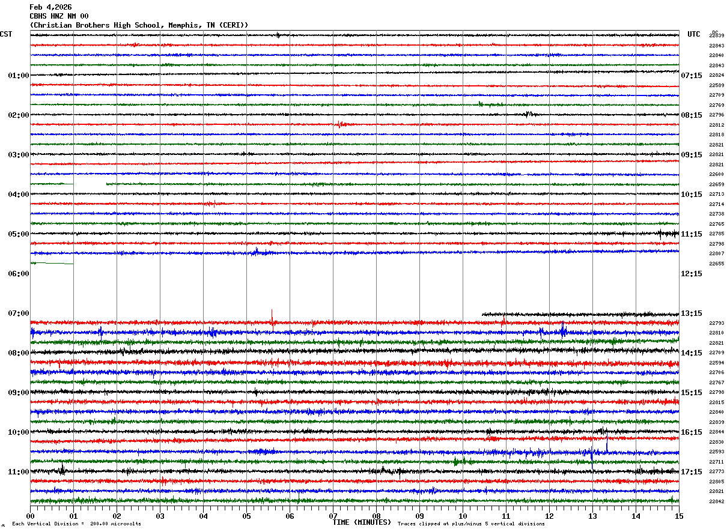Select DC offset value 22844

[717, 432]
